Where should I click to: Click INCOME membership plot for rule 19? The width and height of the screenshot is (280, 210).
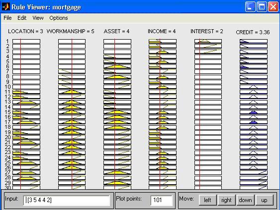(163, 132)
